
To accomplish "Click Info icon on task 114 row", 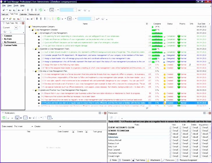I will click(190, 65).
